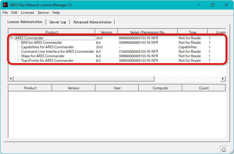Viewport: 234px width, 154px height.
Task: Open the File menu
Action: point(5,13)
